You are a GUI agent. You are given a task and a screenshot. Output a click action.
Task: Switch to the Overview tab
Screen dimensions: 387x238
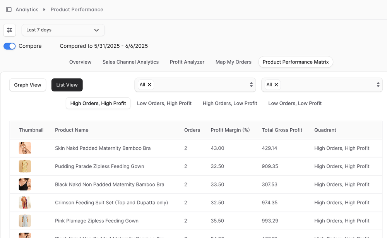coord(80,62)
